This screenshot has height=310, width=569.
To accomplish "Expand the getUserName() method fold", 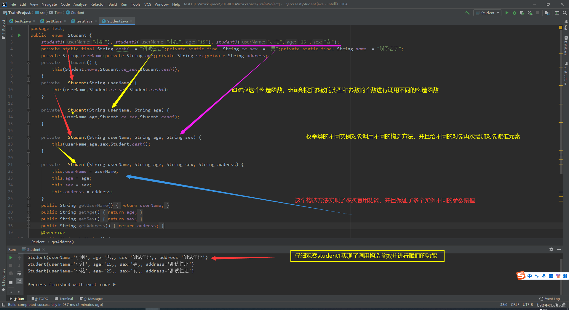I will 29,205.
